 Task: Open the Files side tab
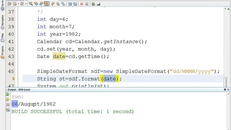coord(3,38)
